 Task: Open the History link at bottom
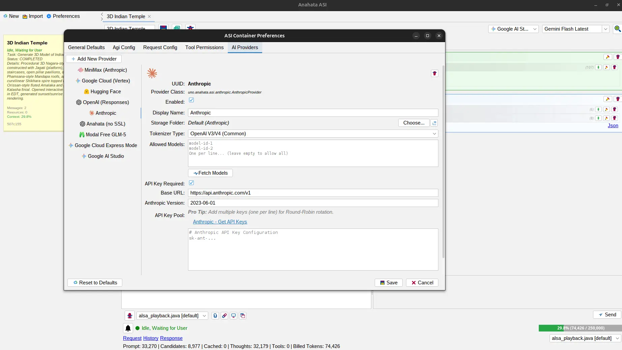click(x=151, y=338)
